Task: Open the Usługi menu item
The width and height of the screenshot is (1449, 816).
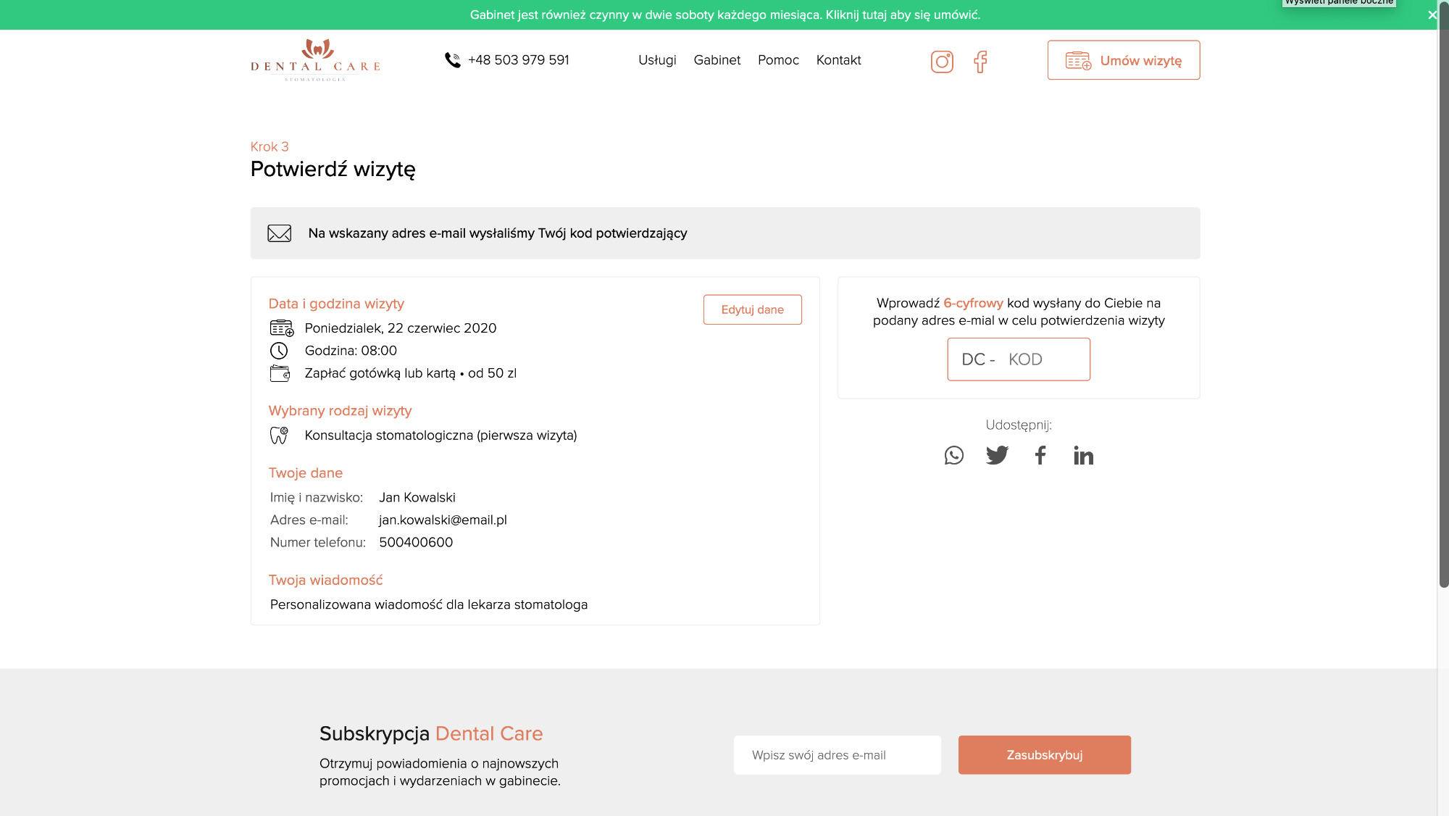Action: click(656, 60)
